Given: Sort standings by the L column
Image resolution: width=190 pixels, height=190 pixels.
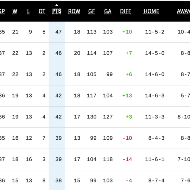Looking at the screenshot, I should [28, 11].
